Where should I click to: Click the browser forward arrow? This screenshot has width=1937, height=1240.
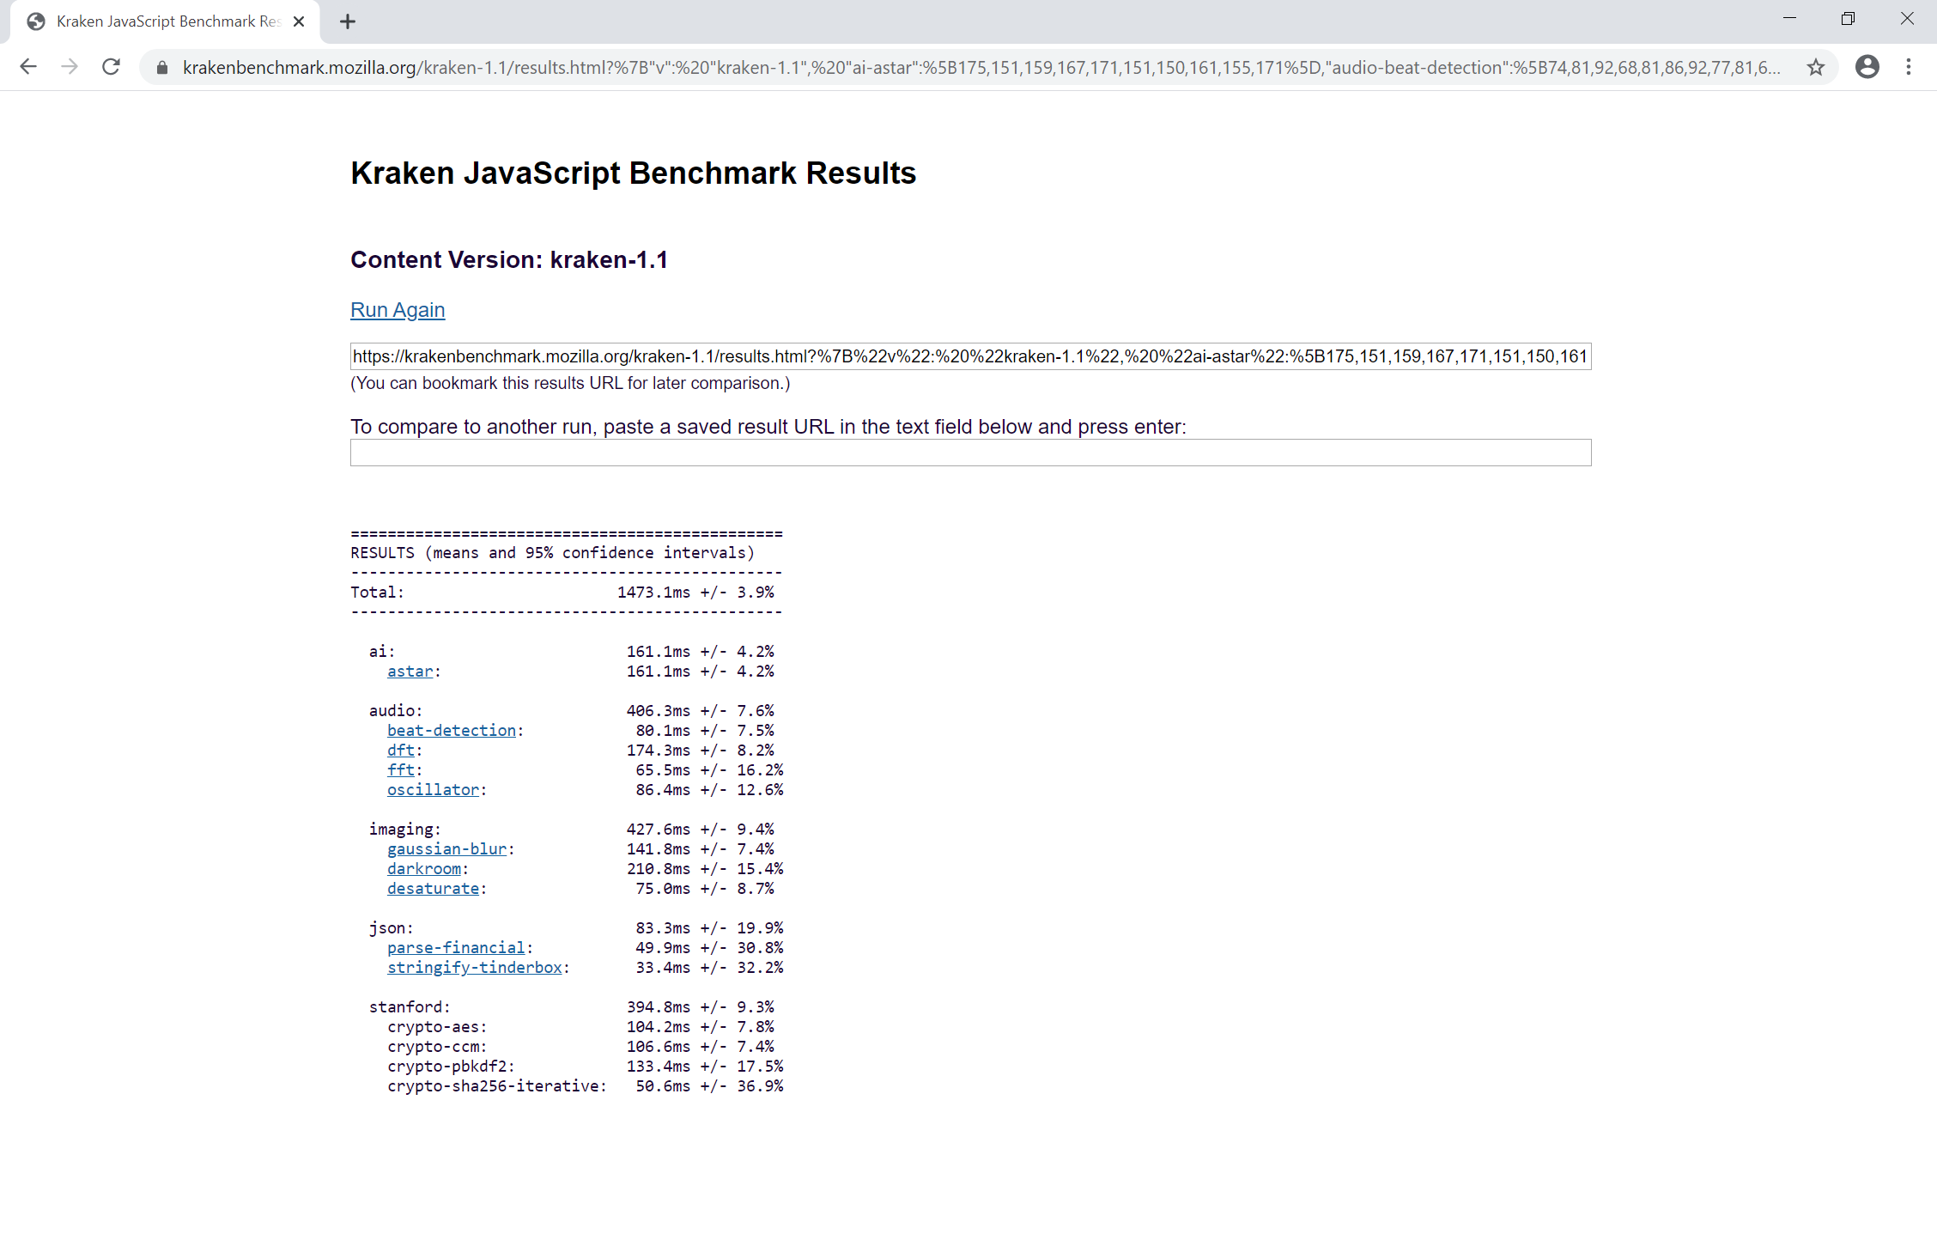(x=70, y=67)
